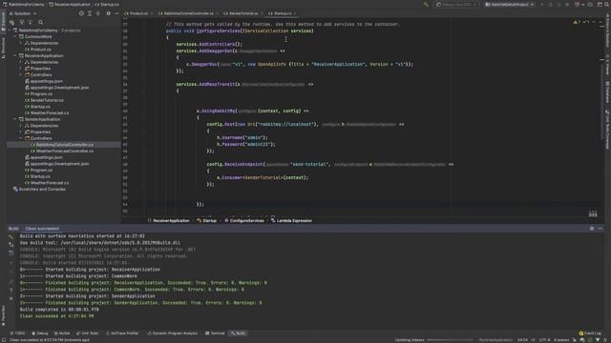
Task: Open the Solution view dropdown
Action: [23, 13]
